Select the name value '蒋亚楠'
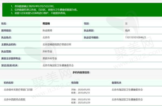Screen dimensions: 162x106 pyautogui.click(x=46, y=24)
